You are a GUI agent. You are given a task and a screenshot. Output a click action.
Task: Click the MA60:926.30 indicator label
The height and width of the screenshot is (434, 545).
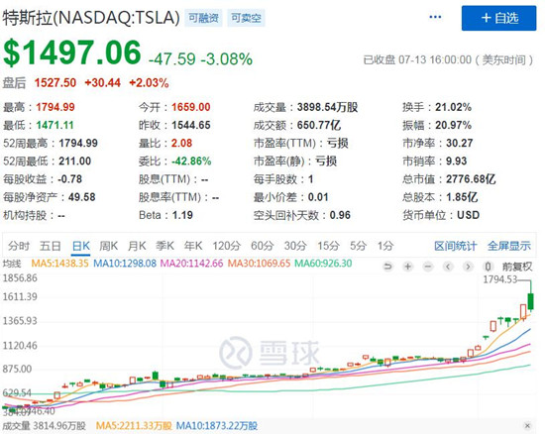click(x=323, y=263)
